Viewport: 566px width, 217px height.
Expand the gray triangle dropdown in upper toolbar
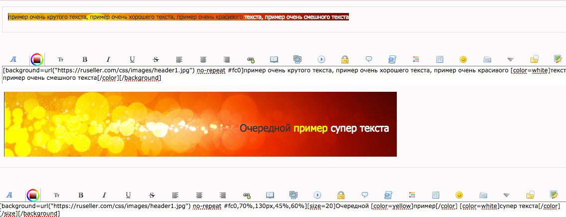click(x=511, y=59)
